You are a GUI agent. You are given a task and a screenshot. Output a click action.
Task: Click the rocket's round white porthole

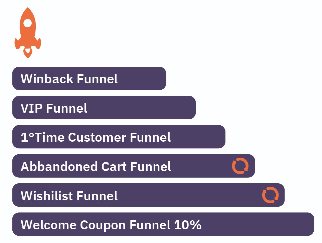pos(27,23)
